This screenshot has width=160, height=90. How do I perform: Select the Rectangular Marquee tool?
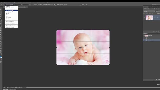click(1, 12)
